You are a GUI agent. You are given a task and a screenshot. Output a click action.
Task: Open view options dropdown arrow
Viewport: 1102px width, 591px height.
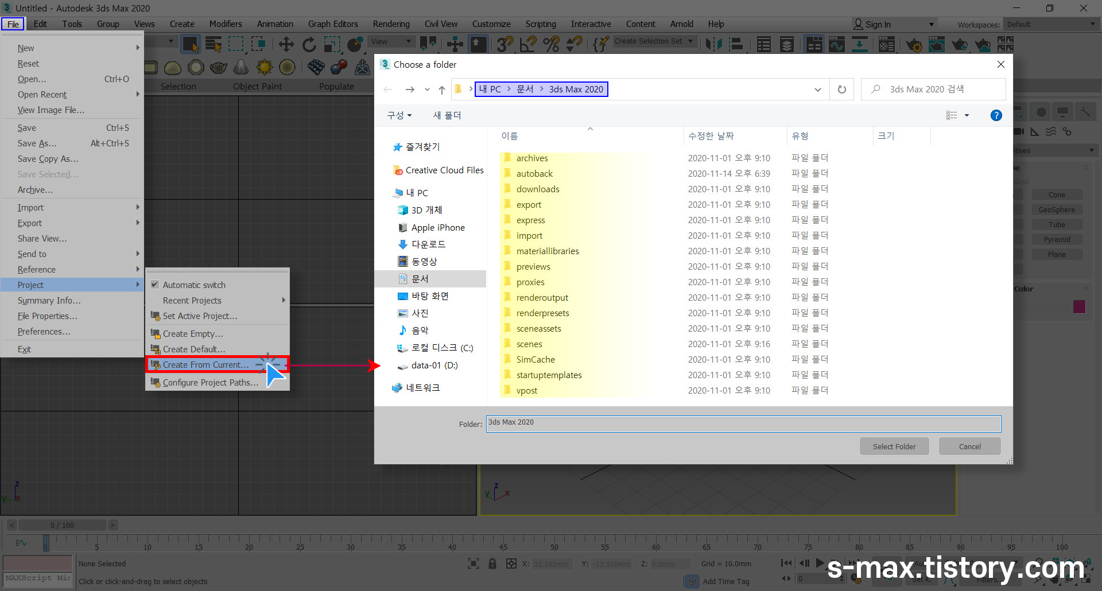(967, 115)
